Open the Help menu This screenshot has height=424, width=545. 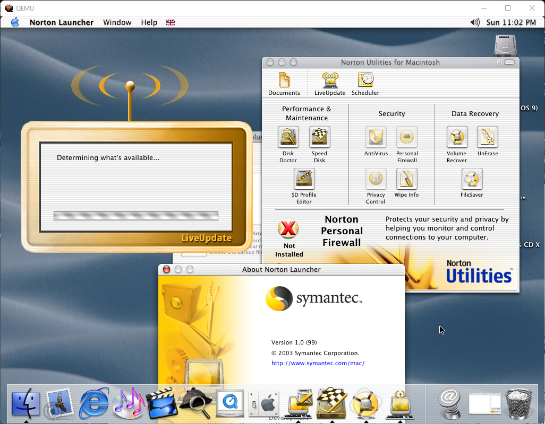[x=149, y=22]
